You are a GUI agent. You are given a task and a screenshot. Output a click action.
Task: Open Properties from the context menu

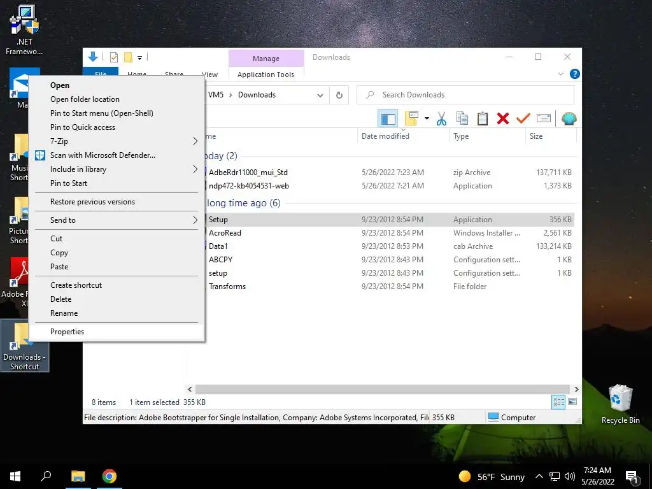click(117, 332)
